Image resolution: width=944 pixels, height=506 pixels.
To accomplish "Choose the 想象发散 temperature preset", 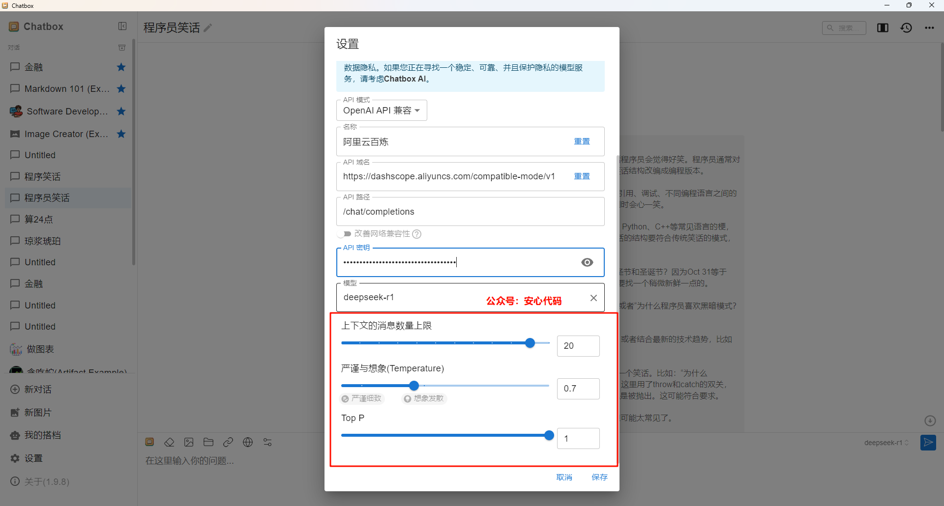I will coord(424,398).
